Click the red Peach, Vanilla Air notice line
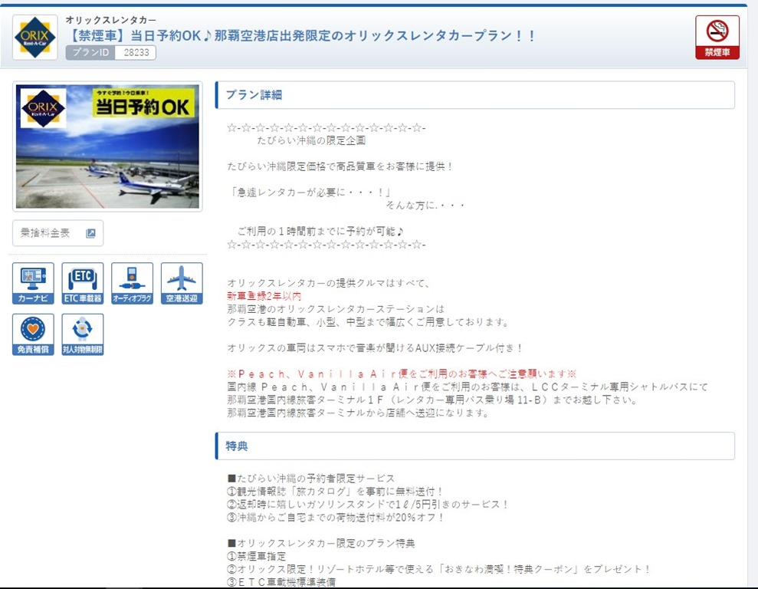758x589 pixels. [x=402, y=373]
